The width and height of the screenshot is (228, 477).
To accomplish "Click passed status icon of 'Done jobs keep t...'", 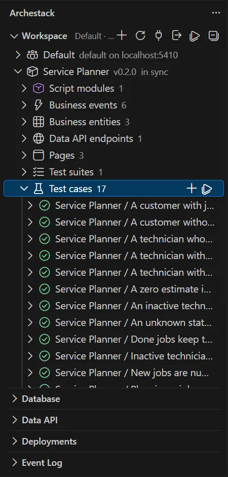I will pyautogui.click(x=45, y=339).
